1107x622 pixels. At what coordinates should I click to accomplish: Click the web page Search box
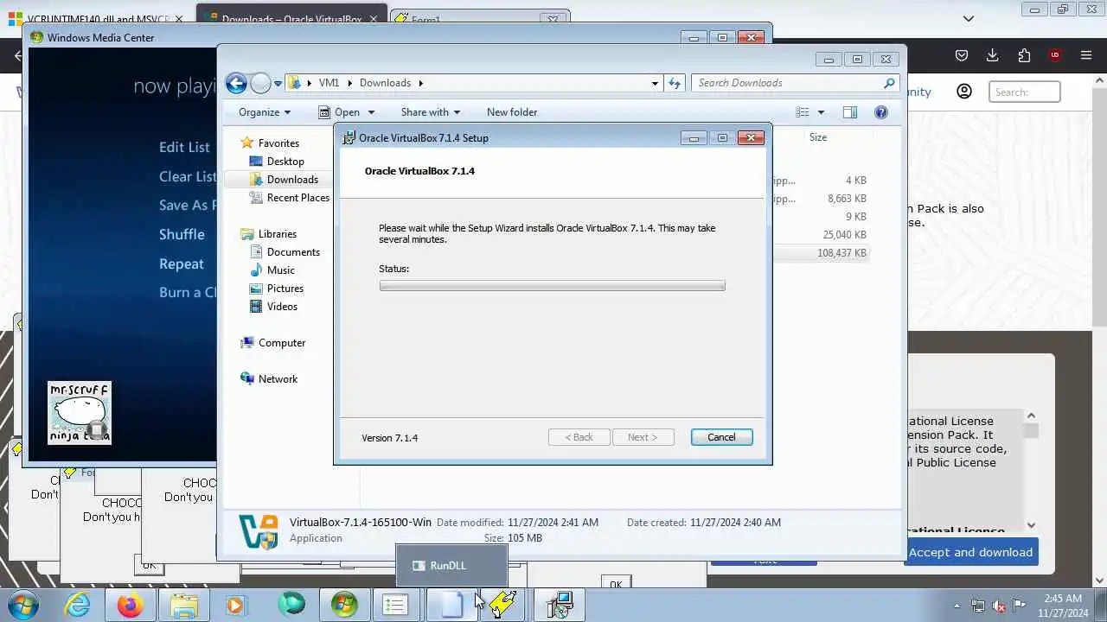pos(1024,92)
